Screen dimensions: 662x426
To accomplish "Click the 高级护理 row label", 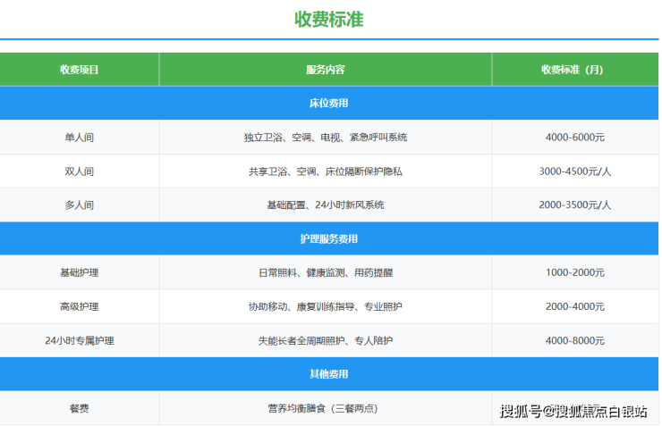I will (x=80, y=307).
